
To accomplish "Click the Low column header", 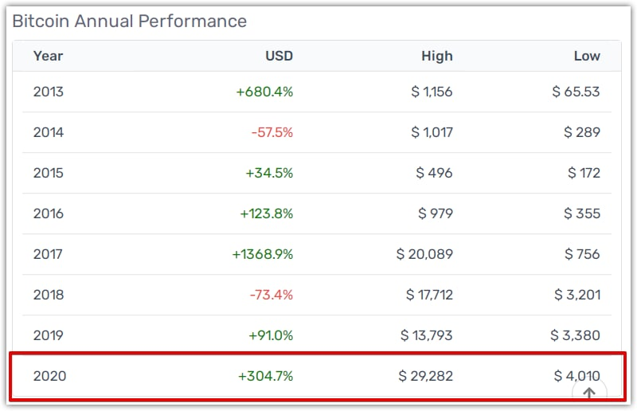I will click(x=587, y=56).
